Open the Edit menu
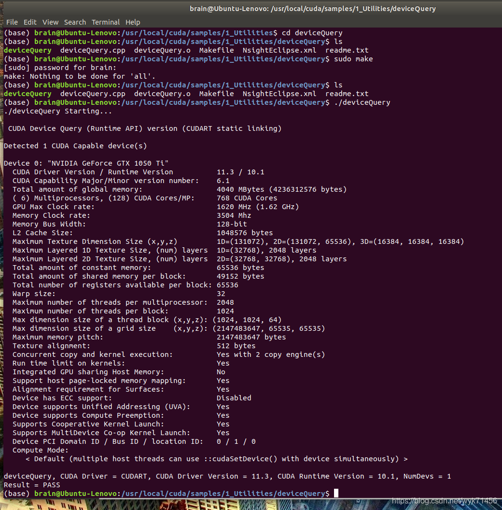 pyautogui.click(x=30, y=22)
